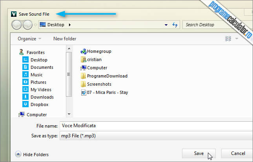Select file 07 - Mica Paris - Stay

tap(107, 92)
